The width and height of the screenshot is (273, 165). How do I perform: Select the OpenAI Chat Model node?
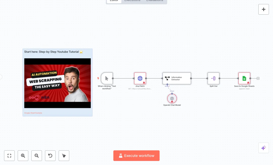click(172, 98)
